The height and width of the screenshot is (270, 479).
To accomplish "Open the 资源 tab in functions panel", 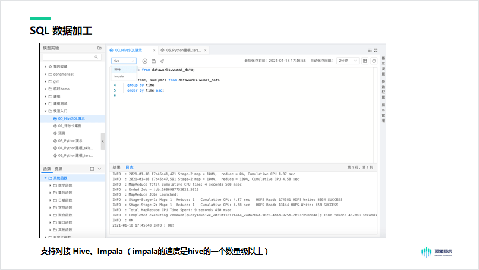I will tap(58, 168).
